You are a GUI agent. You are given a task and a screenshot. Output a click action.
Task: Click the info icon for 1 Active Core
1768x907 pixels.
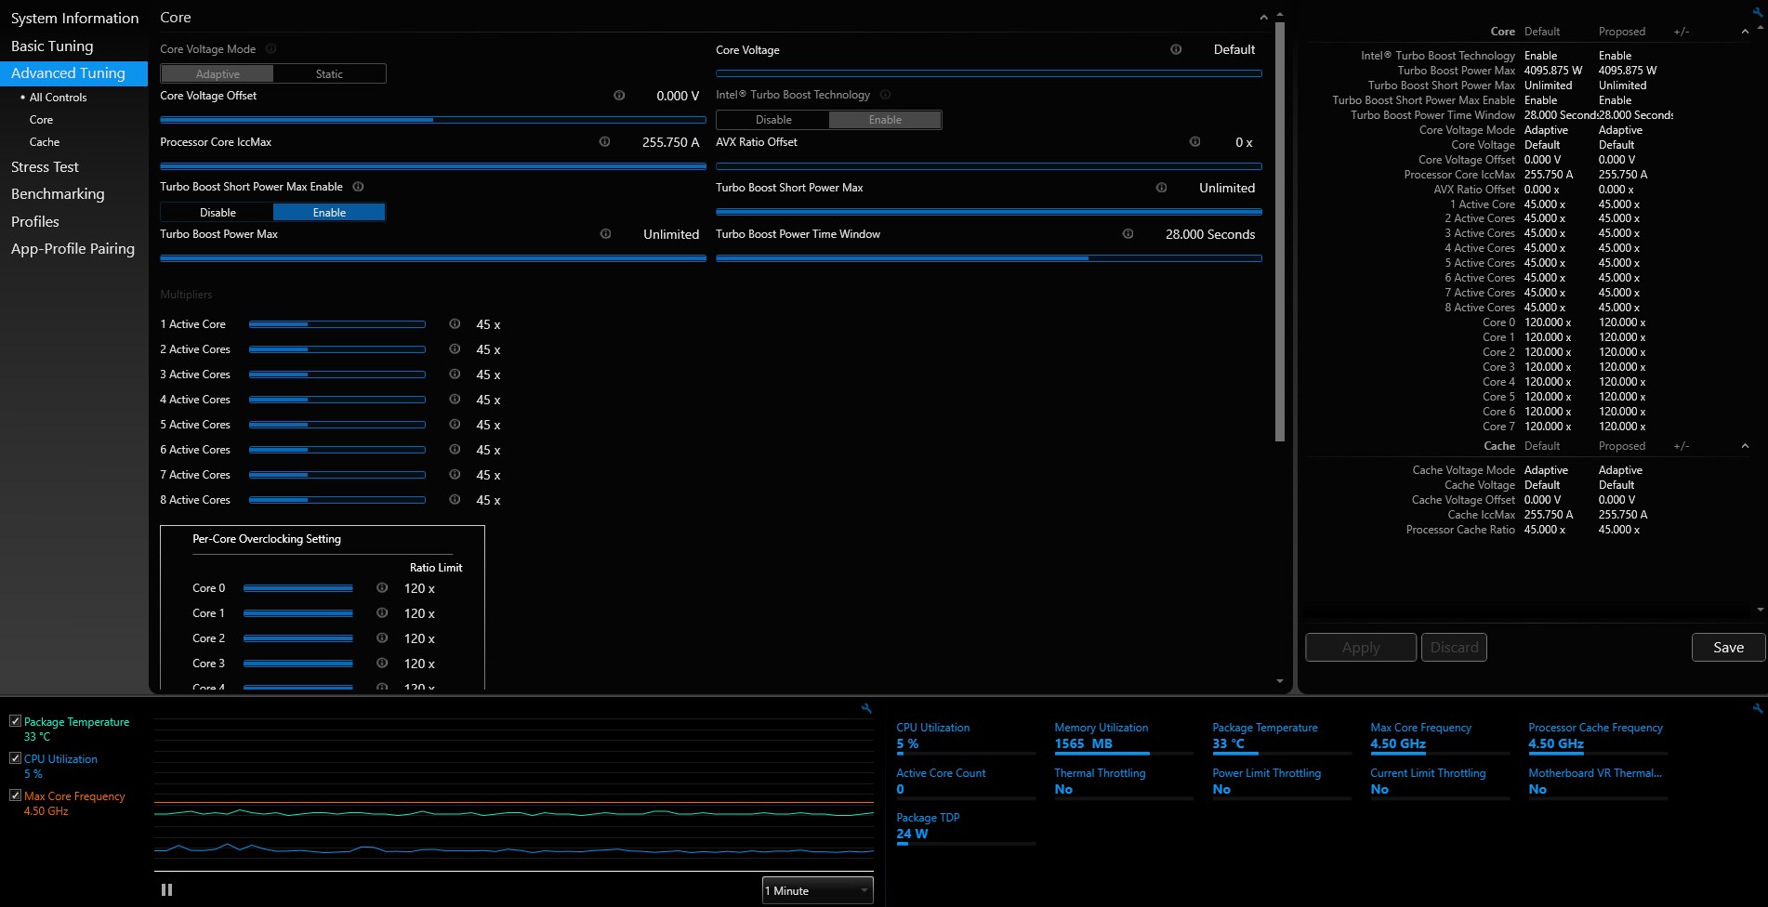click(455, 324)
